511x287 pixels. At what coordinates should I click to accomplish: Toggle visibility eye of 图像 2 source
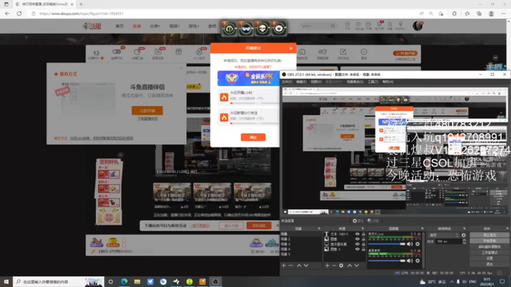click(x=358, y=249)
